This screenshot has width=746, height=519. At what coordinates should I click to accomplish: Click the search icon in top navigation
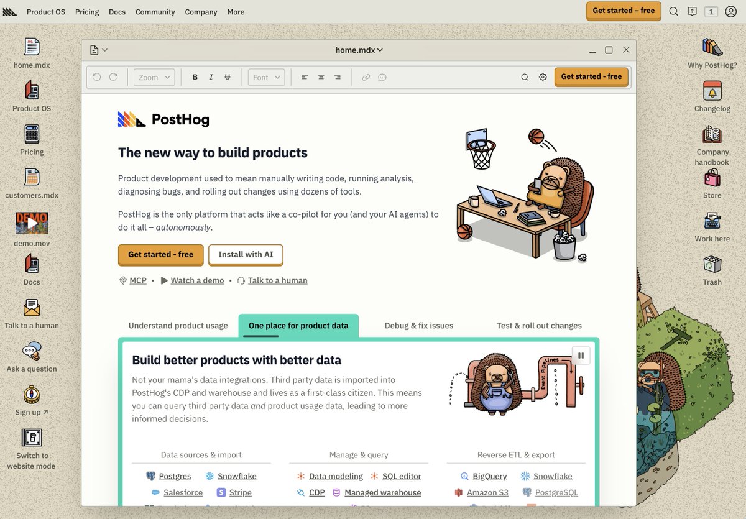(673, 11)
